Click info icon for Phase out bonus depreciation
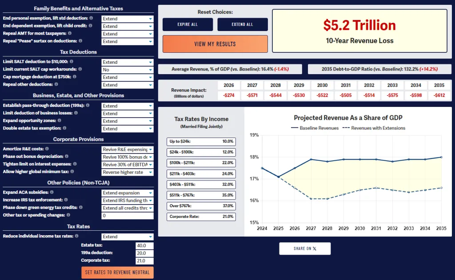Viewport: 455px width, 280px height. (67, 156)
